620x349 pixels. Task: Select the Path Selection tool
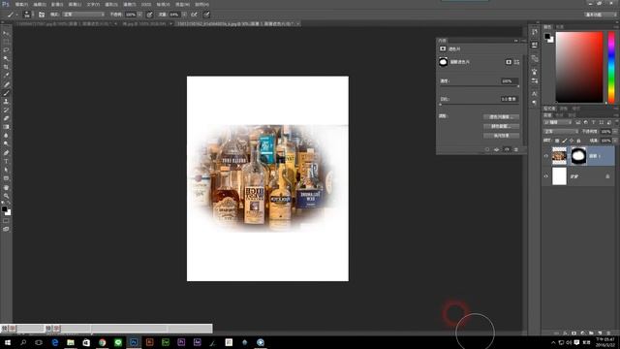(x=6, y=170)
